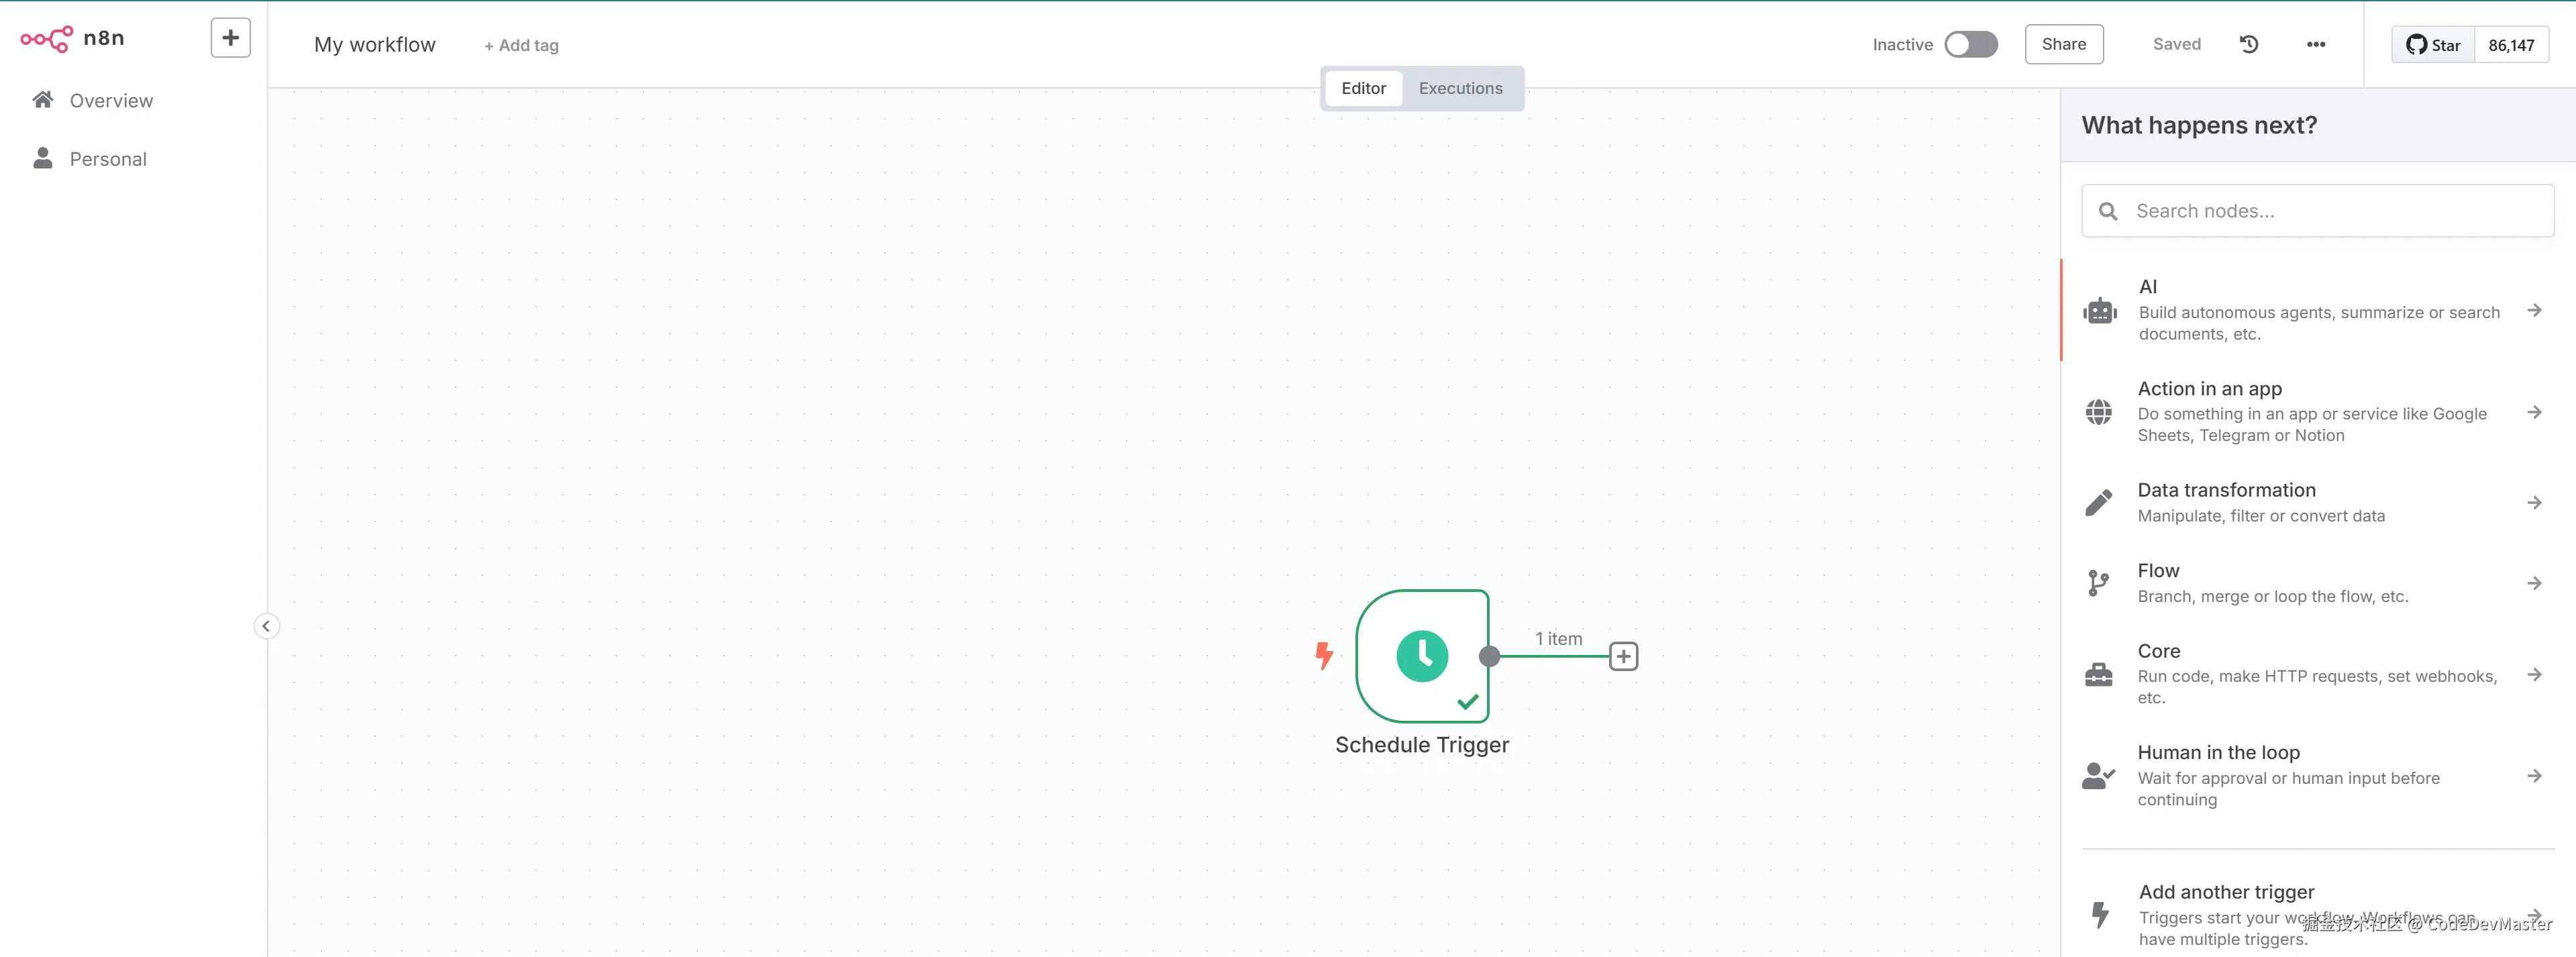Click the n8n logo icon

(46, 39)
